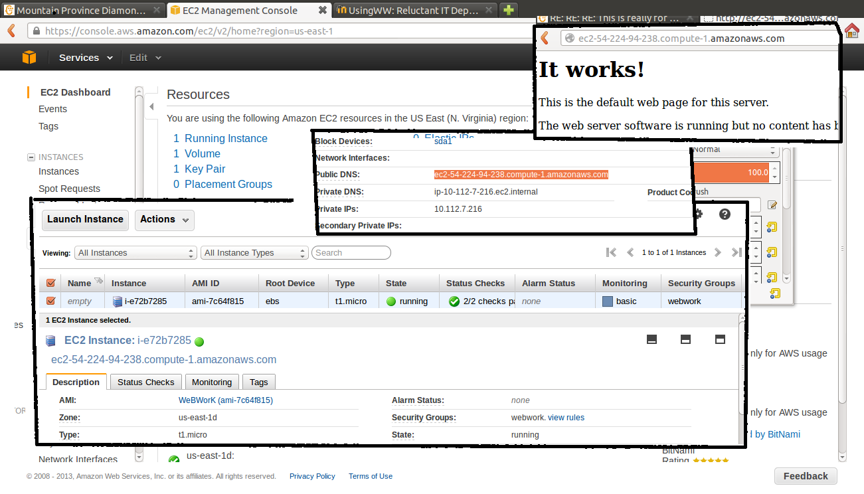The image size is (864, 494).
Task: Select the Description tab
Action: coord(76,382)
